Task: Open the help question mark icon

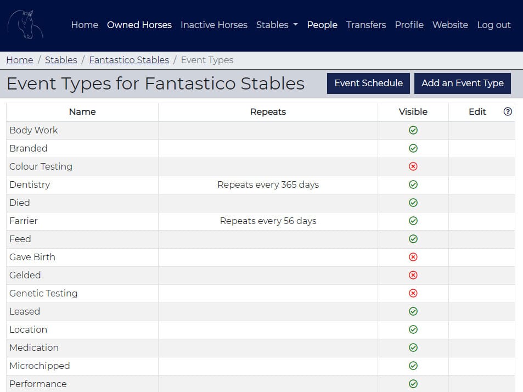Action: (508, 111)
